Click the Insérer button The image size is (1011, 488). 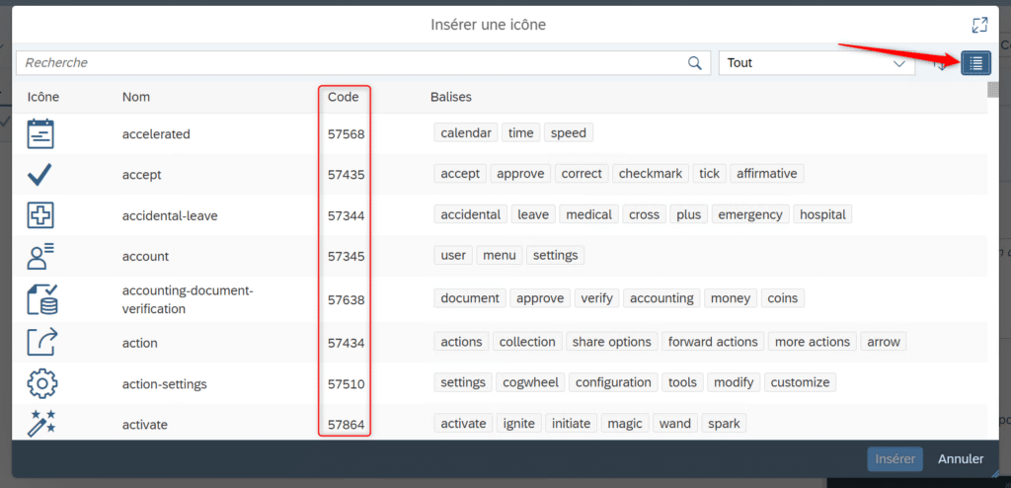pyautogui.click(x=894, y=459)
